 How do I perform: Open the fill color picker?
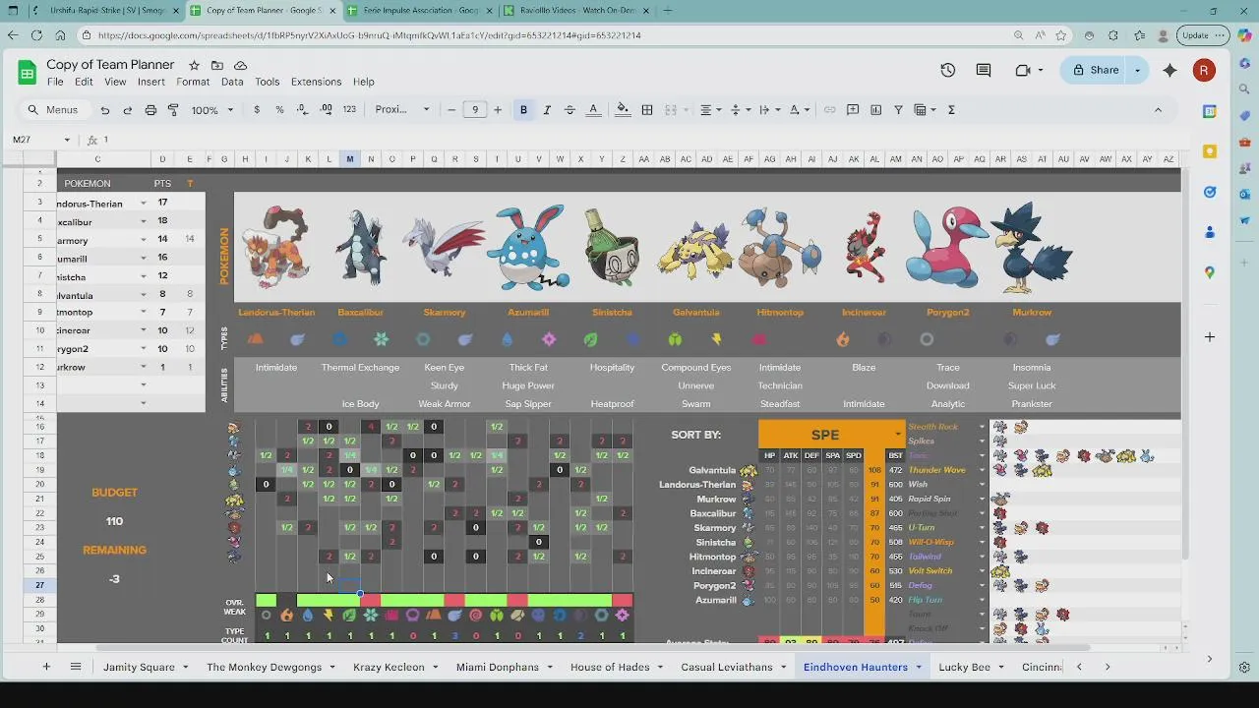coord(623,110)
